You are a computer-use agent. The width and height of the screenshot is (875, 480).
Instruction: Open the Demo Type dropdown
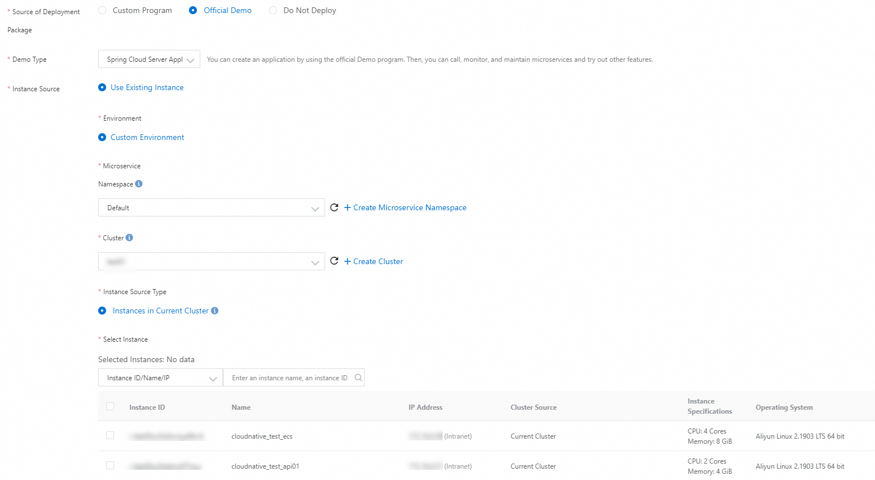(x=149, y=59)
